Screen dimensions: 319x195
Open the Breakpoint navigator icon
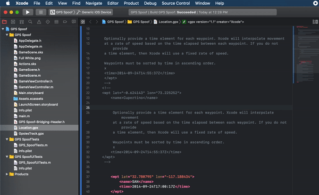pos(65,22)
